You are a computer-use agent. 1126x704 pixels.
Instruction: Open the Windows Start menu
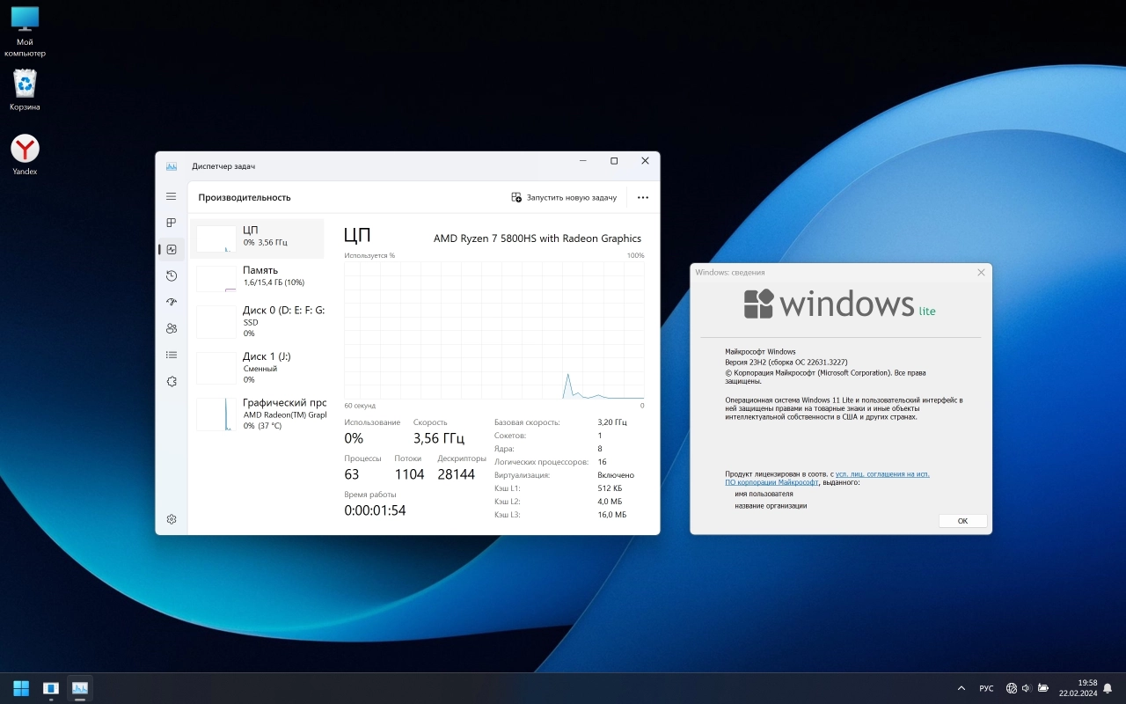click(x=21, y=688)
